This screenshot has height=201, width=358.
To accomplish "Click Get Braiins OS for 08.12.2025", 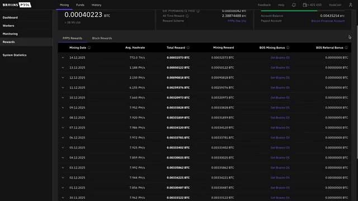I will (x=280, y=118).
